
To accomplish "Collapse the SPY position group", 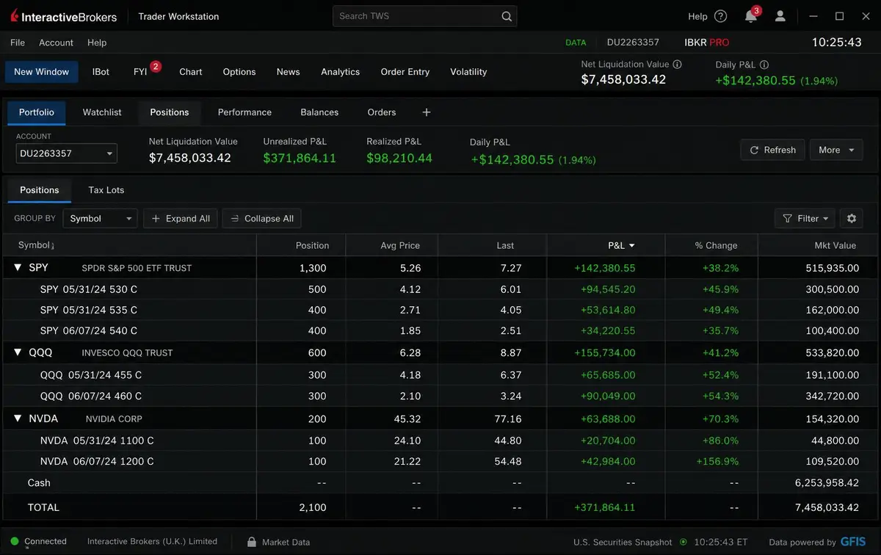I will [18, 268].
